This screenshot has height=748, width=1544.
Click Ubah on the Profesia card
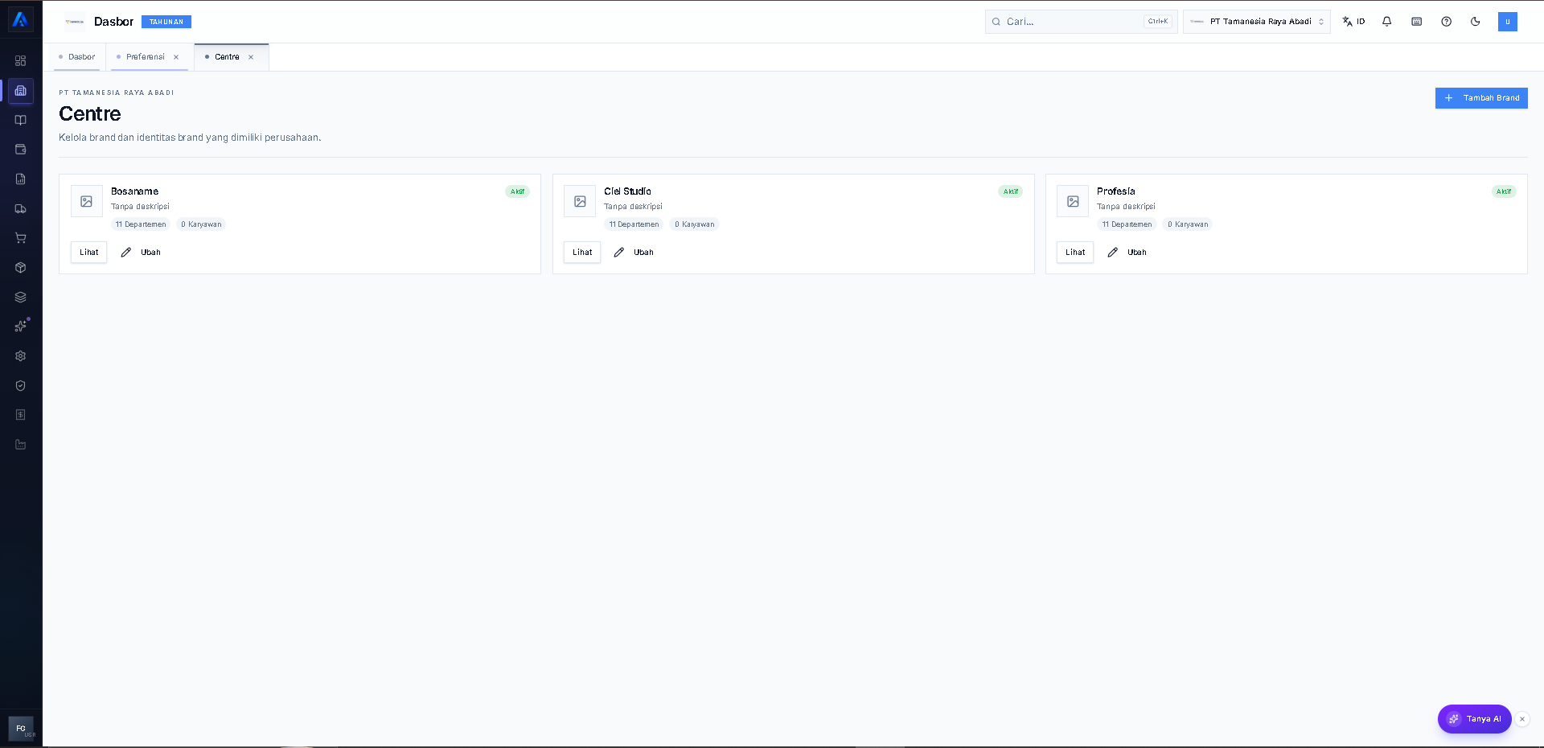click(x=1127, y=253)
